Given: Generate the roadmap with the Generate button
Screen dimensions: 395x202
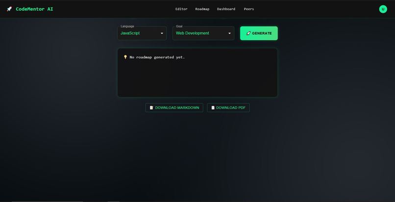Looking at the screenshot, I should pyautogui.click(x=259, y=33).
